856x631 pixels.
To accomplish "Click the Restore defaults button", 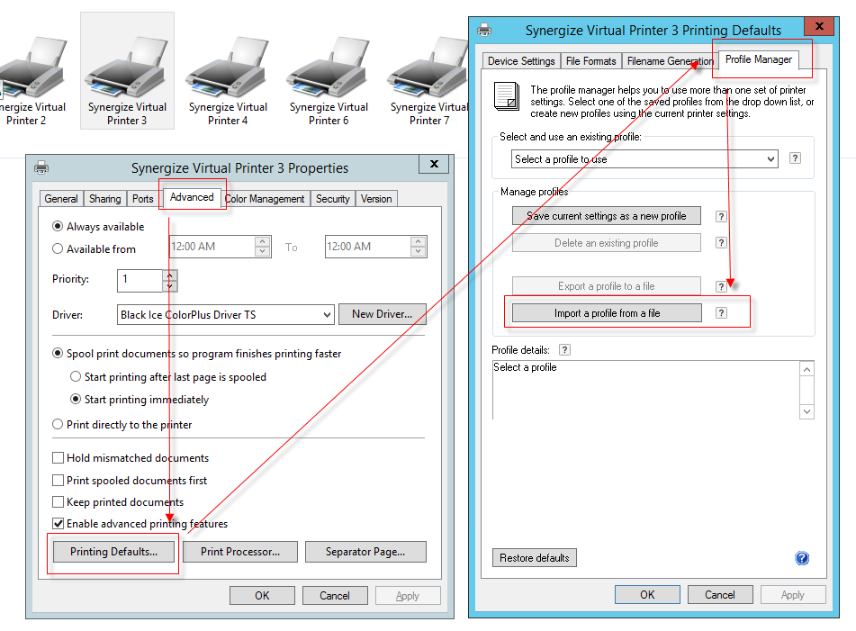I will (x=535, y=558).
